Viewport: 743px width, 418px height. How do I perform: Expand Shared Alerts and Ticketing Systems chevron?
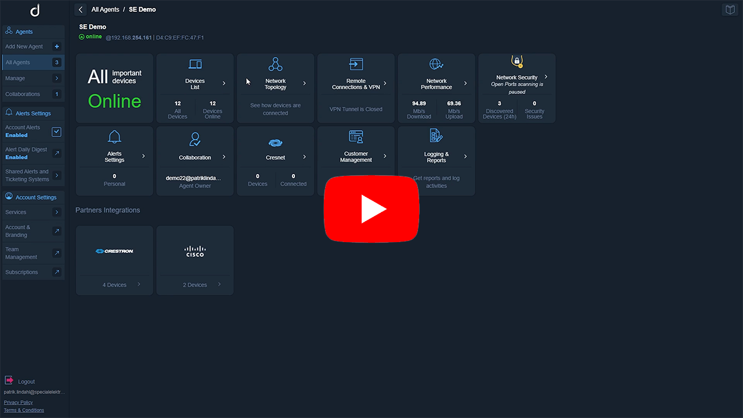click(56, 175)
